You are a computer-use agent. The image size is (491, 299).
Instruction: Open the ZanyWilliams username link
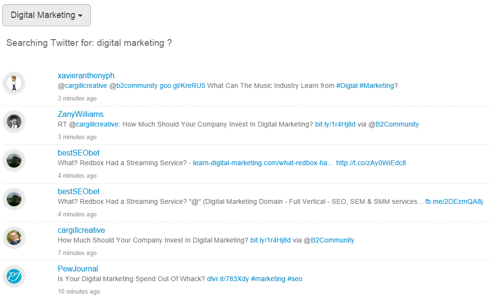pyautogui.click(x=81, y=114)
